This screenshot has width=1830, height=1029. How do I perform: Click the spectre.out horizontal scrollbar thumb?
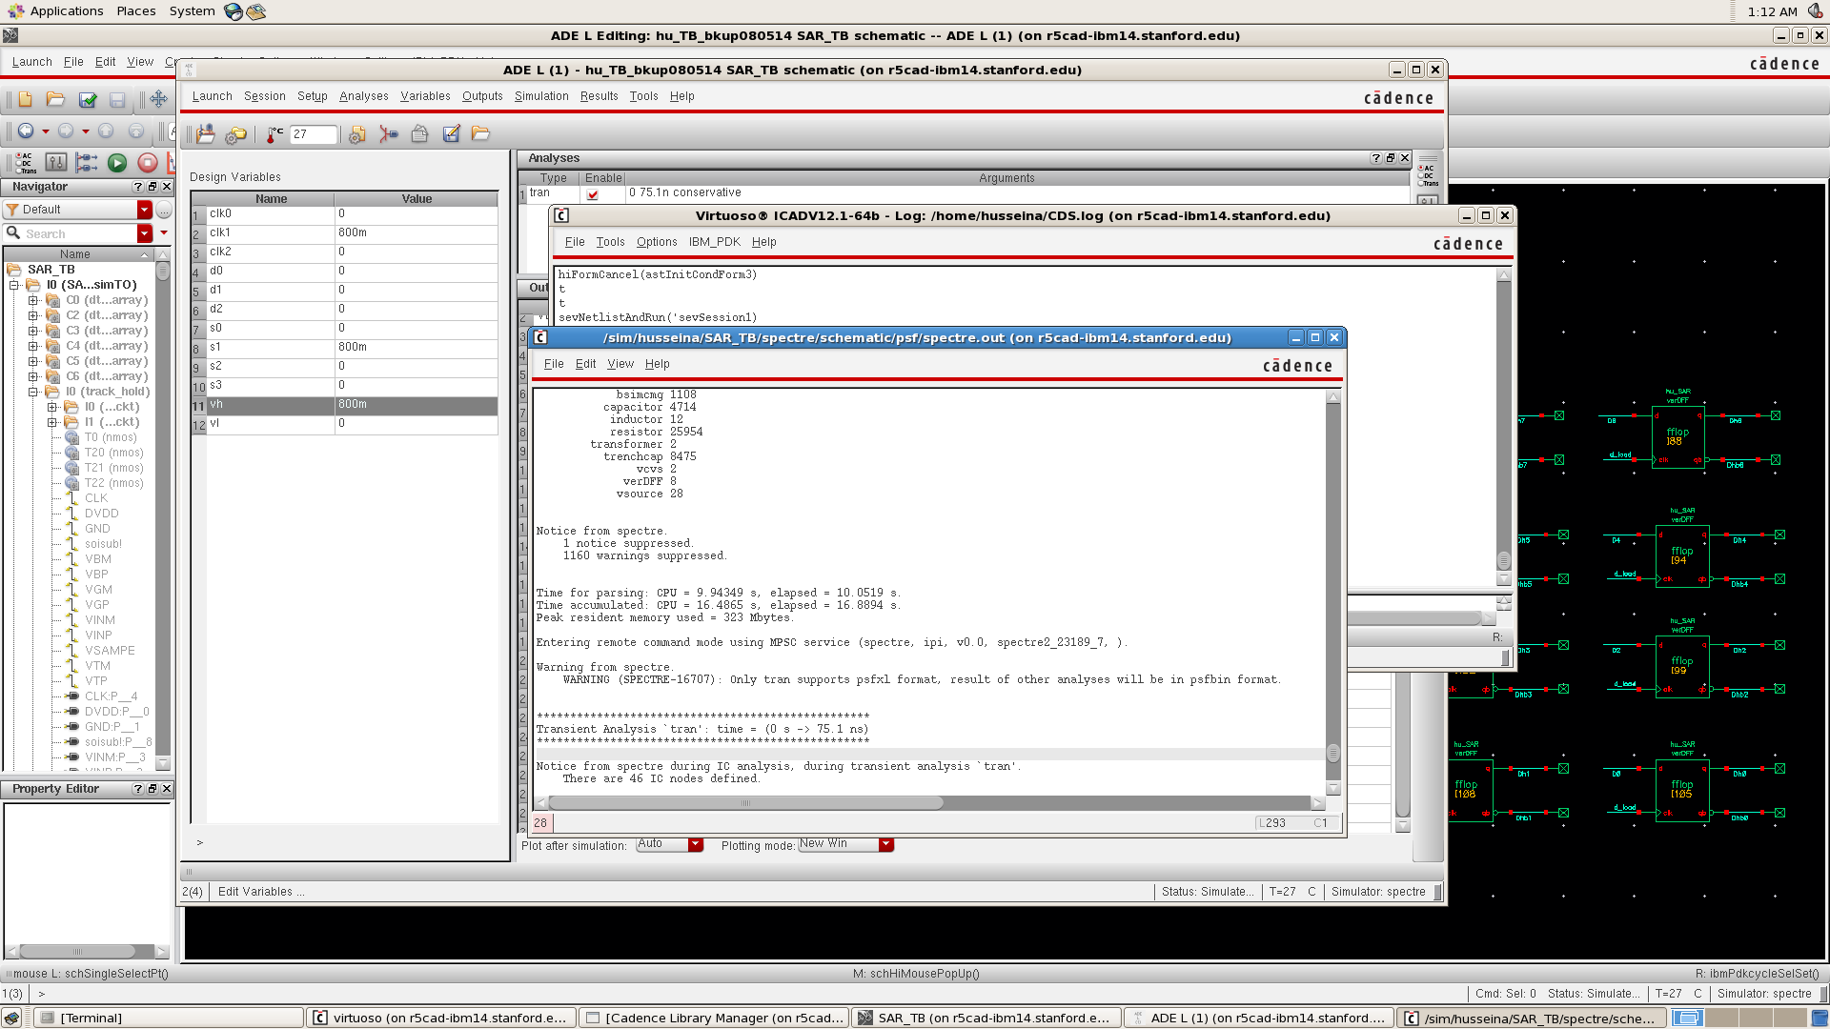[746, 803]
